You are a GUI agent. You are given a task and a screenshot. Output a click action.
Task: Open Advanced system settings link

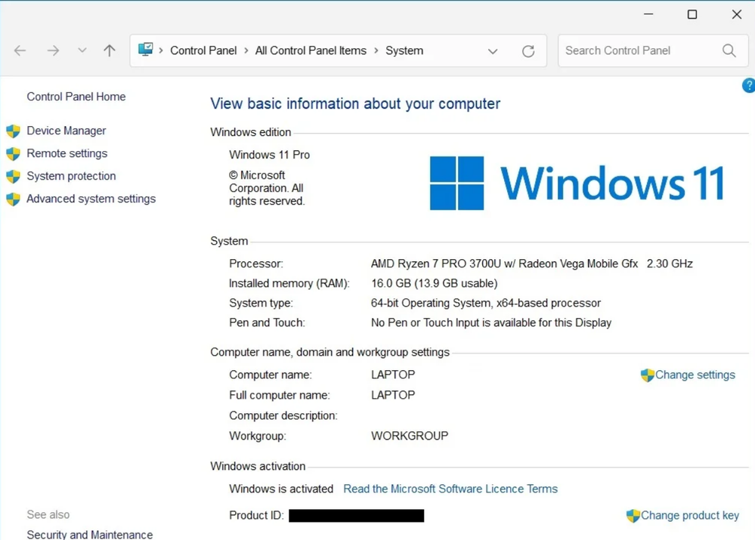(x=91, y=199)
